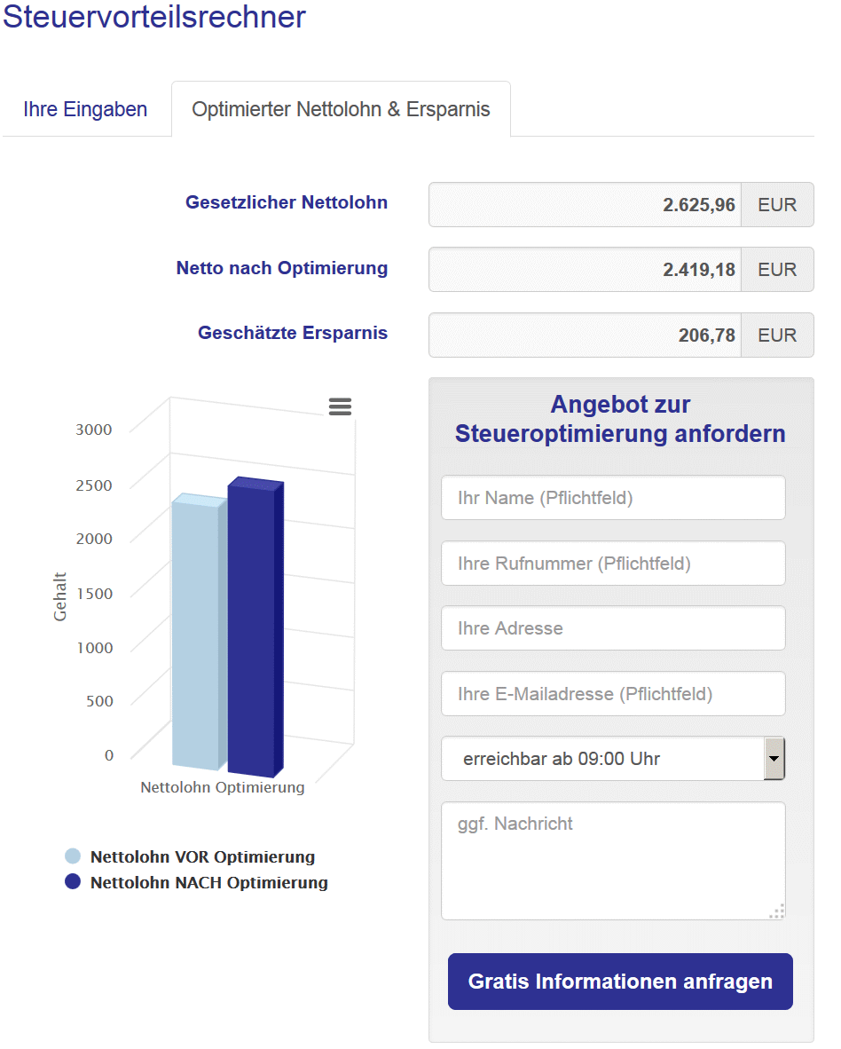The image size is (841, 1049).
Task: Click the light blue legend color dot
Action: pyautogui.click(x=73, y=856)
